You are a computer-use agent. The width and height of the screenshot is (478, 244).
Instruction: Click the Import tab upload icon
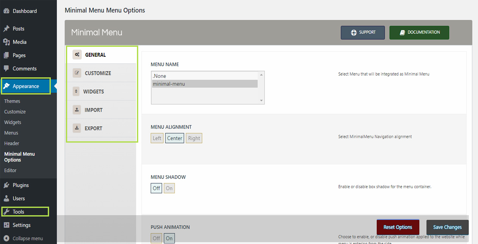[77, 110]
